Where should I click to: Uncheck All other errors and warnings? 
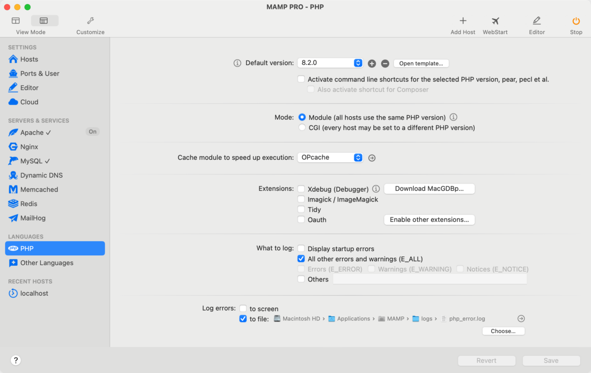click(x=301, y=259)
